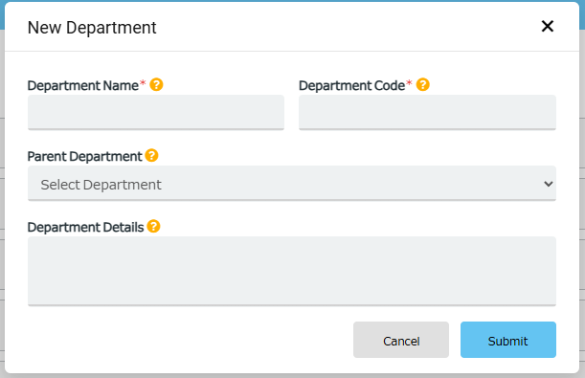This screenshot has height=378, width=585.
Task: Click inside the Department Details text area
Action: pyautogui.click(x=292, y=272)
